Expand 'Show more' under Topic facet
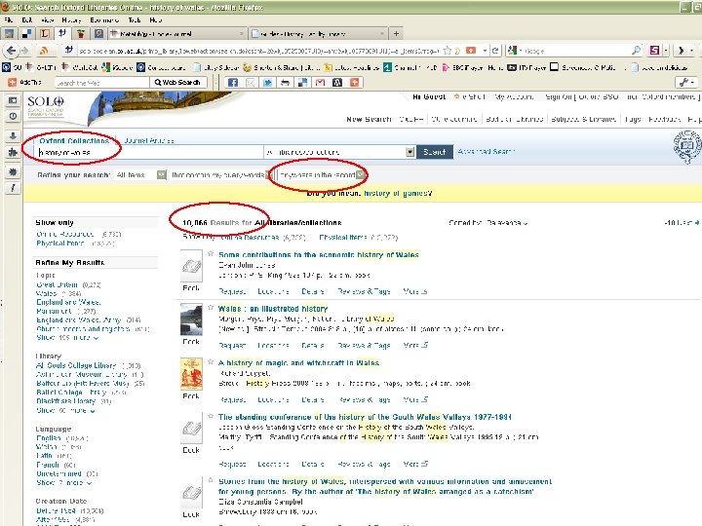 67,338
